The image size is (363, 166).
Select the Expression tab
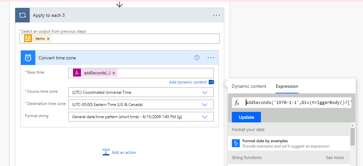click(287, 86)
